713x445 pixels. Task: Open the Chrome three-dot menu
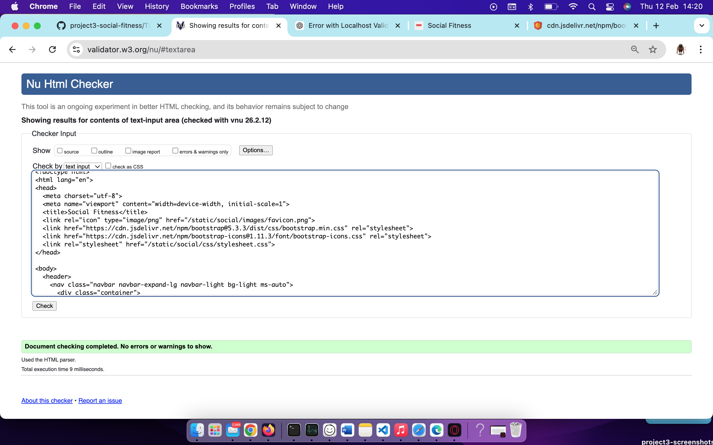point(701,50)
